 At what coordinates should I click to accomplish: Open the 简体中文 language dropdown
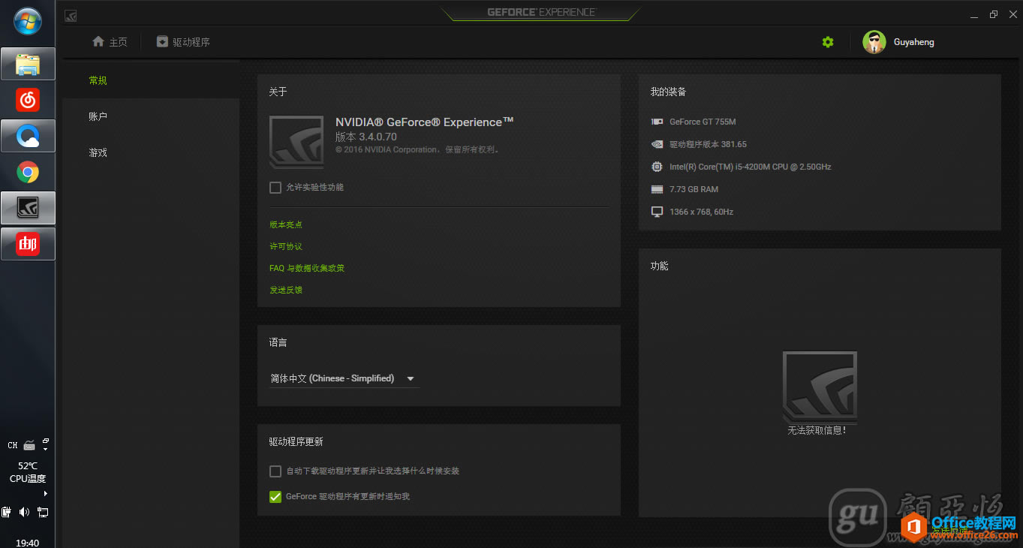pyautogui.click(x=344, y=378)
